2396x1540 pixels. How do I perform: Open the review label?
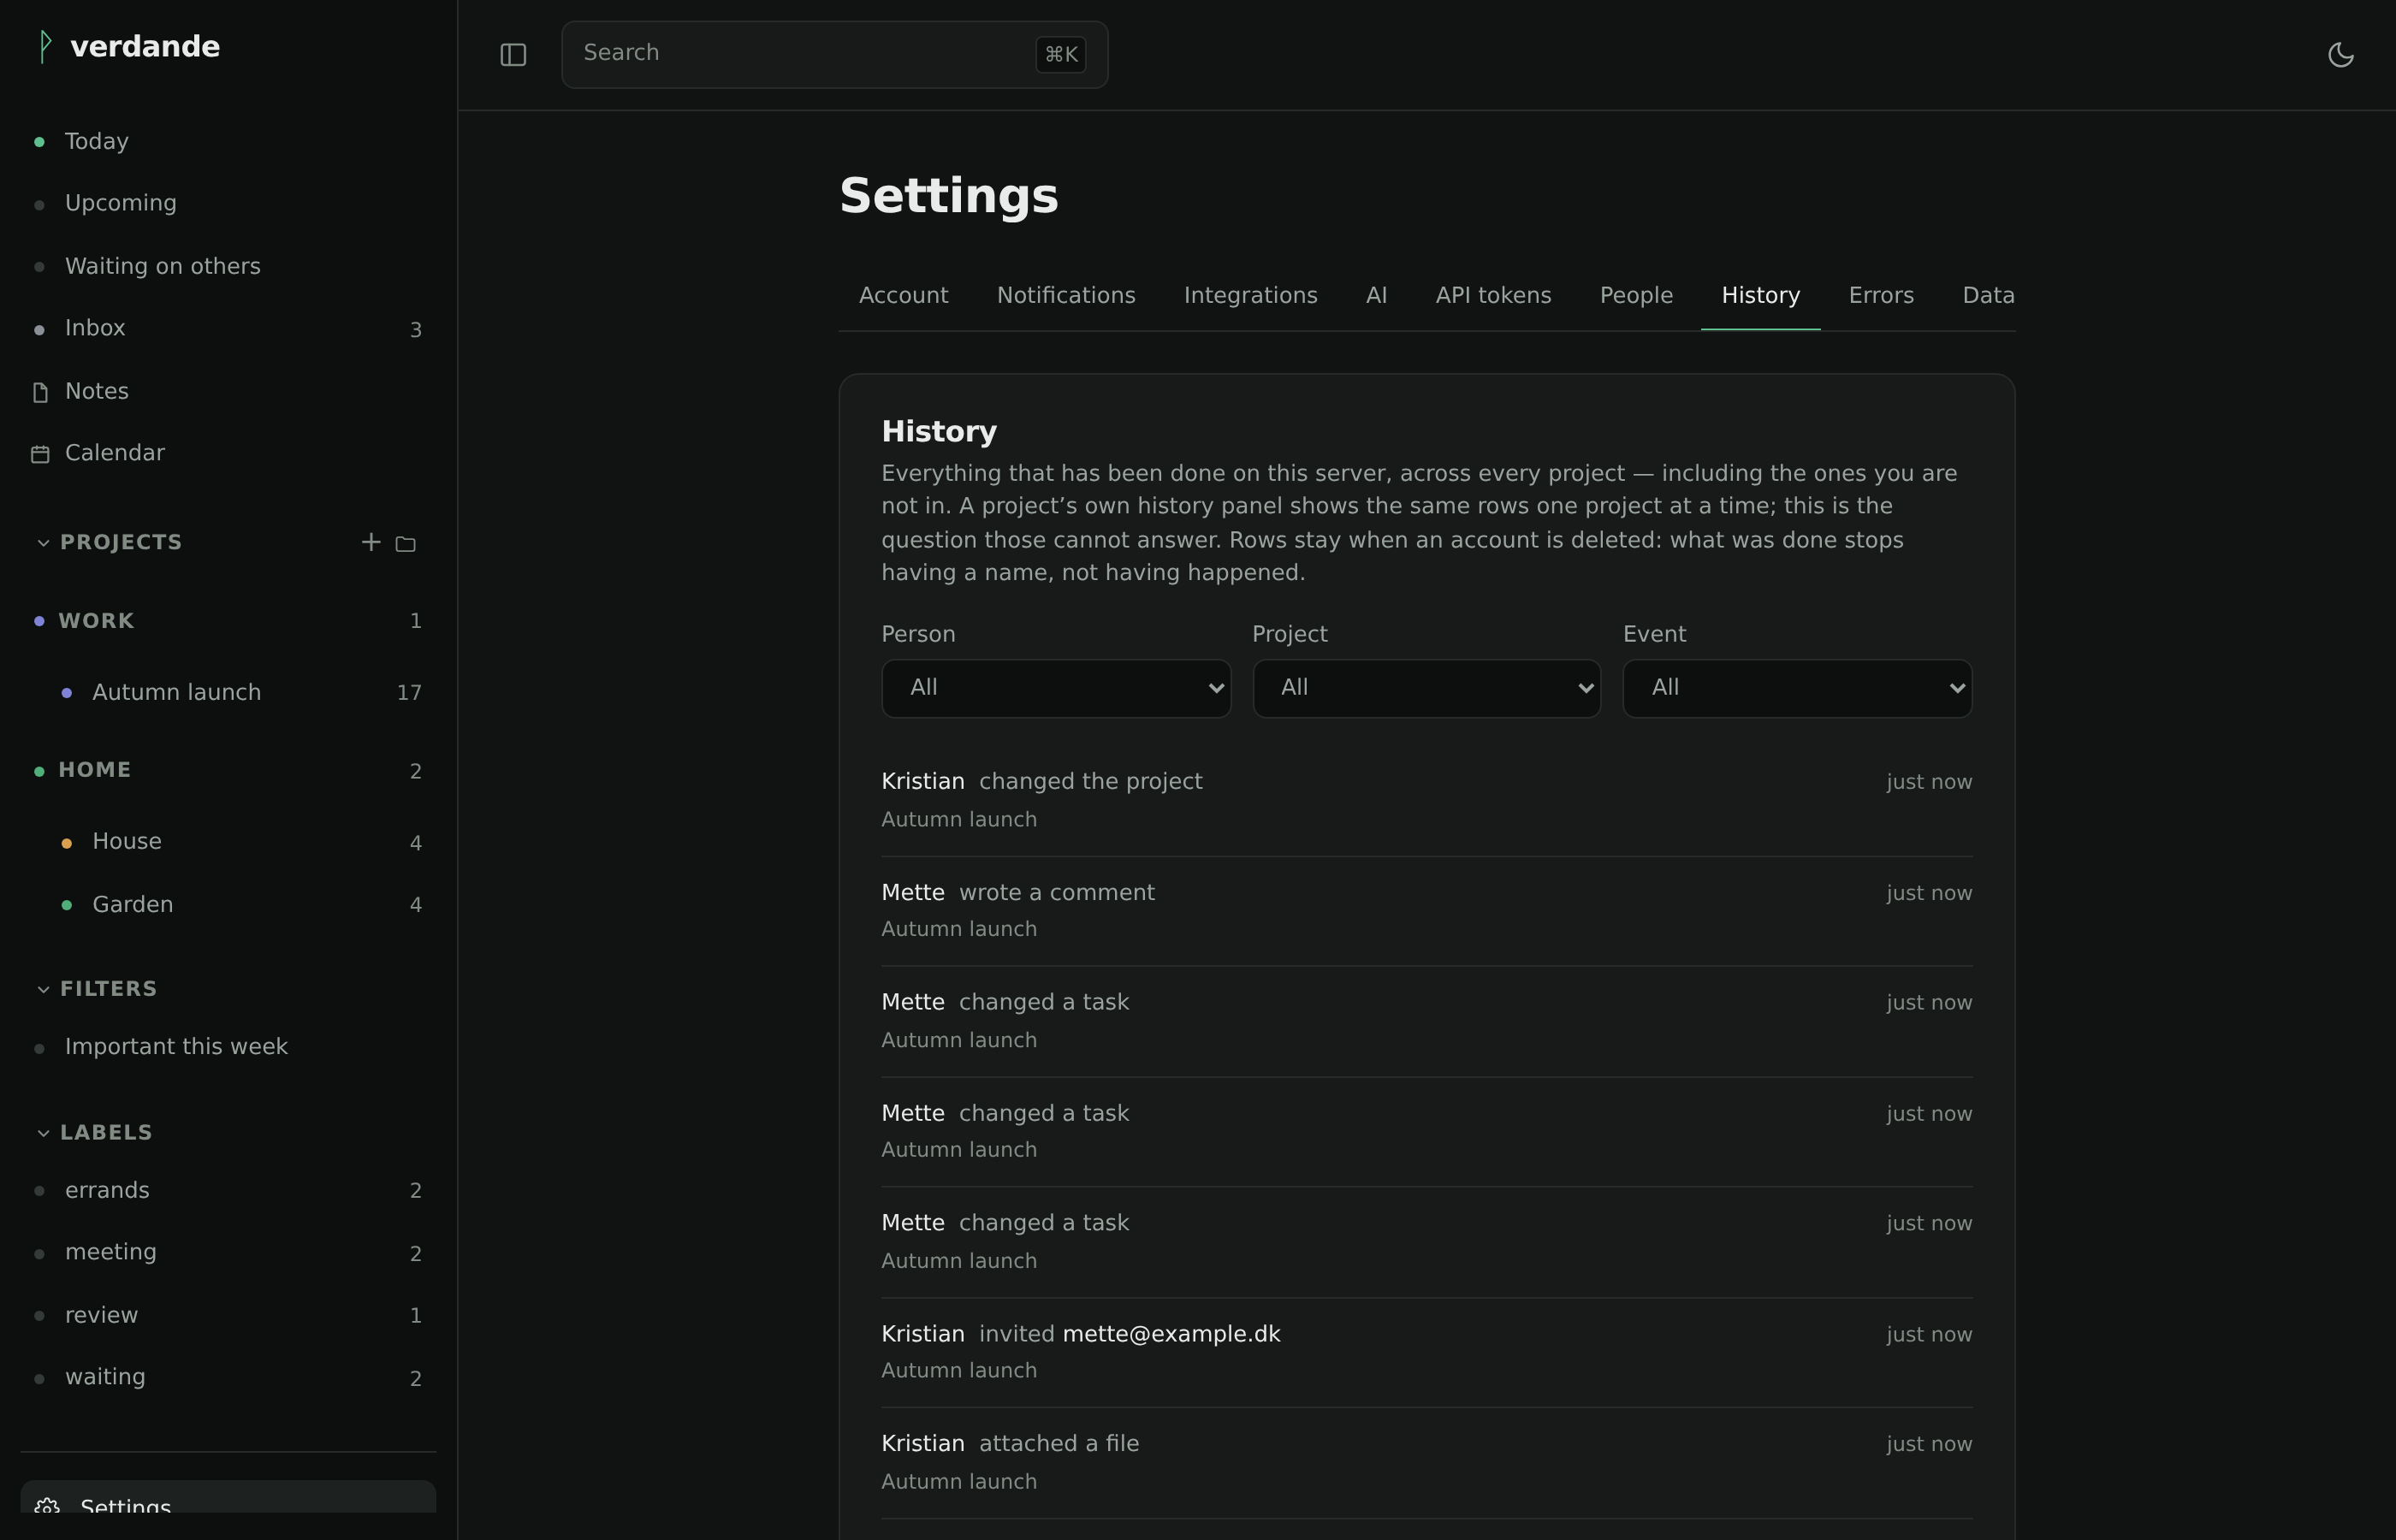tap(228, 1316)
